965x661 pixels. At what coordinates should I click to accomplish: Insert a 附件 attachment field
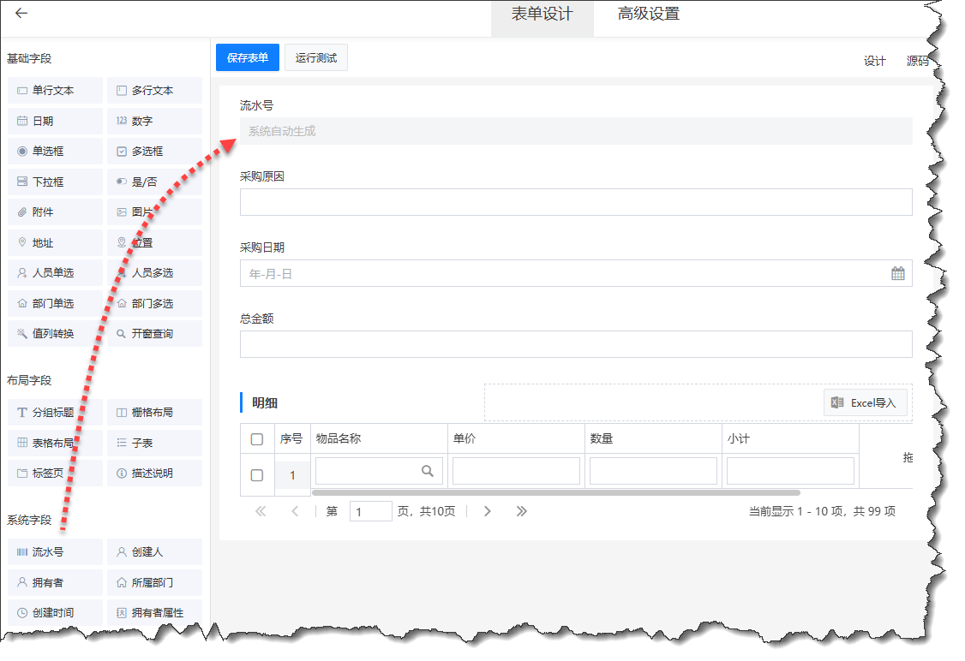click(x=54, y=211)
